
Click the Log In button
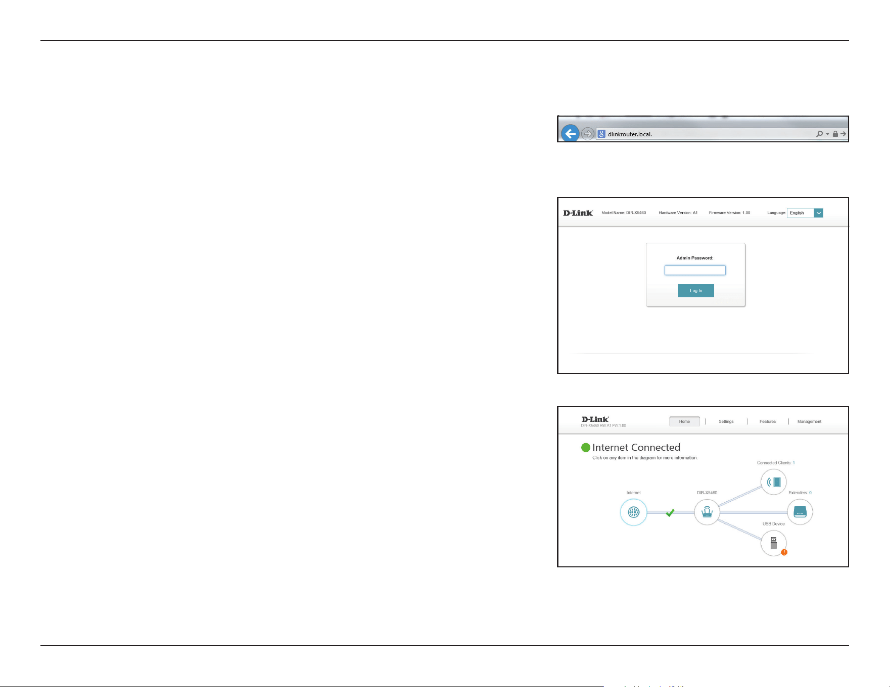point(696,291)
